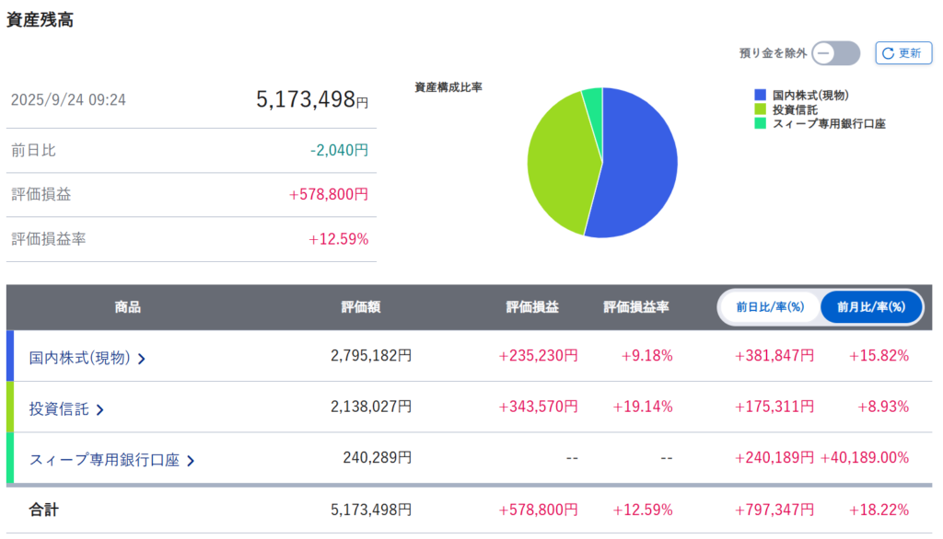Toggle the 預り金を除外 switch
Viewport: 943px width, 539px height.
835,53
